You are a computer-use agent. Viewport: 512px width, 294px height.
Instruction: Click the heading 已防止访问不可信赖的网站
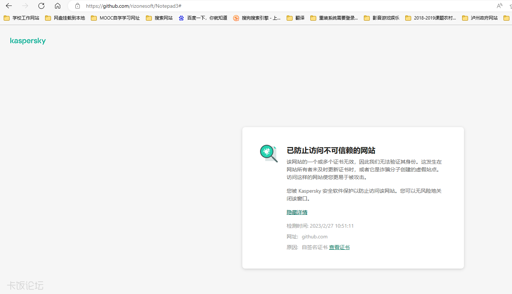point(331,150)
